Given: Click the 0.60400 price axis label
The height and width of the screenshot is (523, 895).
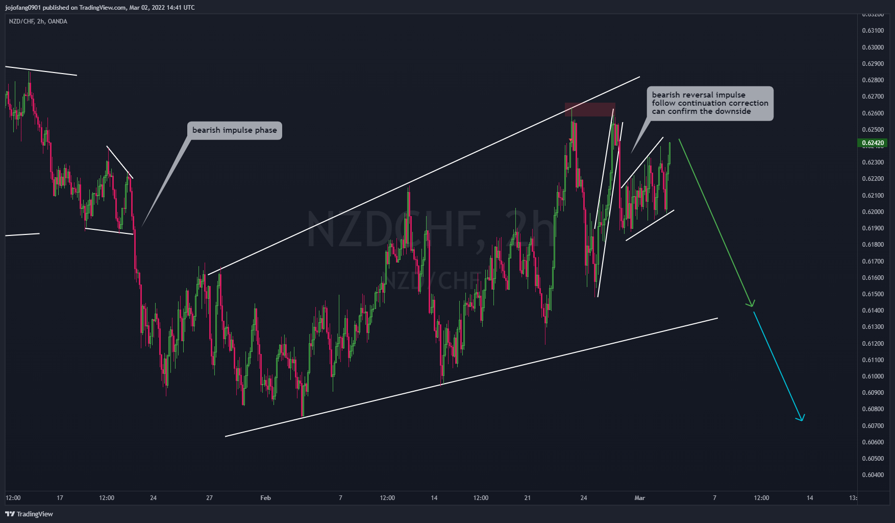Looking at the screenshot, I should 873,475.
